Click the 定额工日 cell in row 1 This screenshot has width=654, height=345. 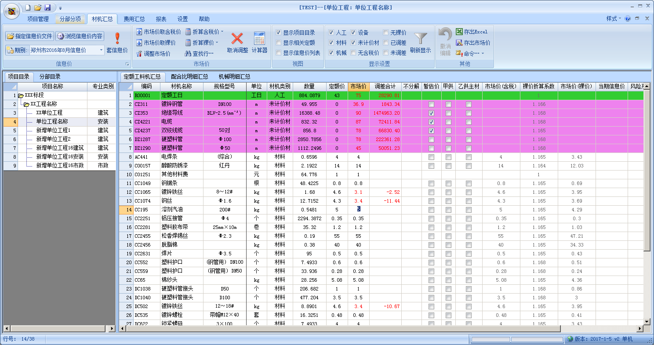(182, 95)
